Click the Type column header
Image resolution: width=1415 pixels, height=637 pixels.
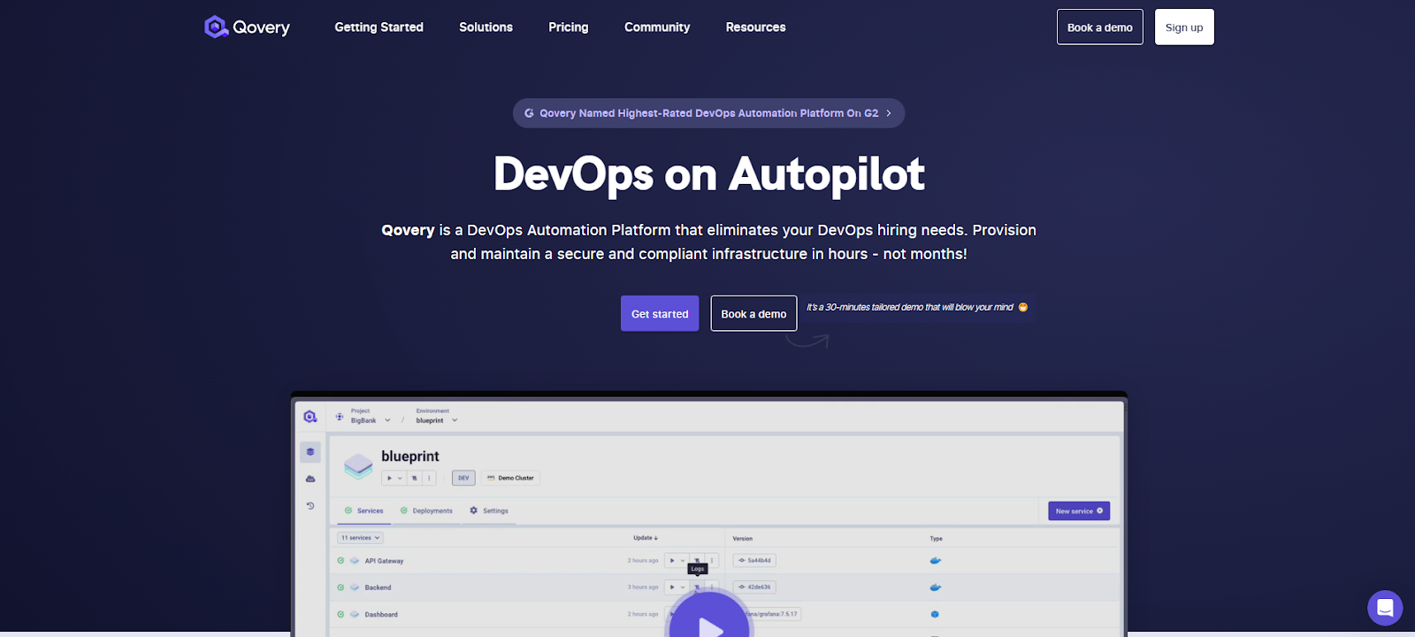936,538
